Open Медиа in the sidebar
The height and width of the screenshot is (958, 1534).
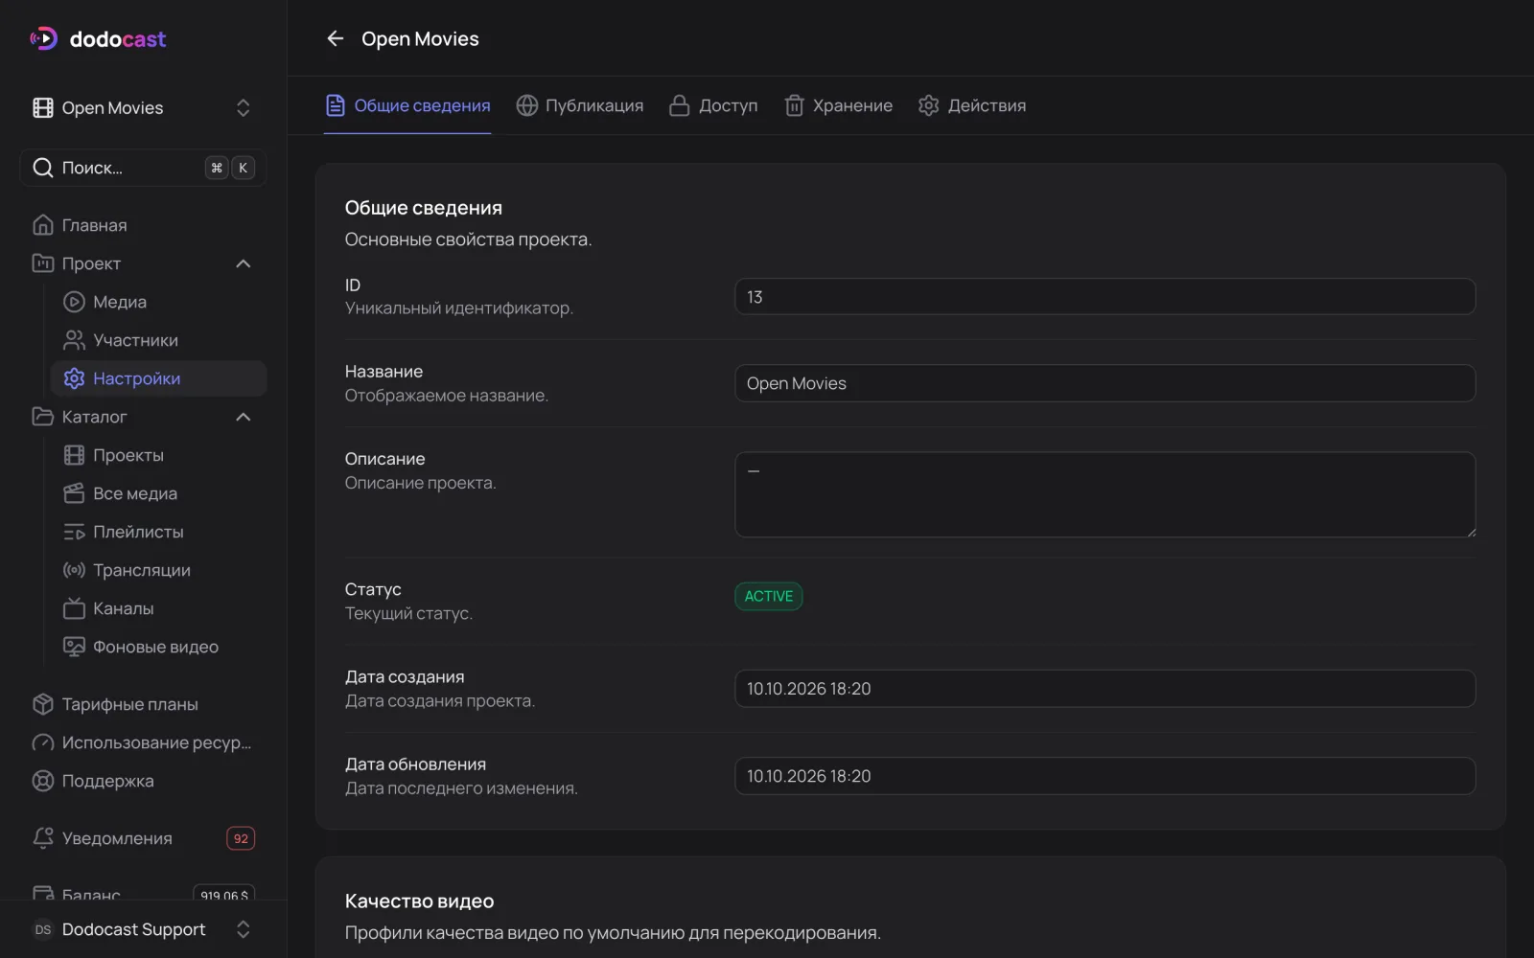(158, 302)
